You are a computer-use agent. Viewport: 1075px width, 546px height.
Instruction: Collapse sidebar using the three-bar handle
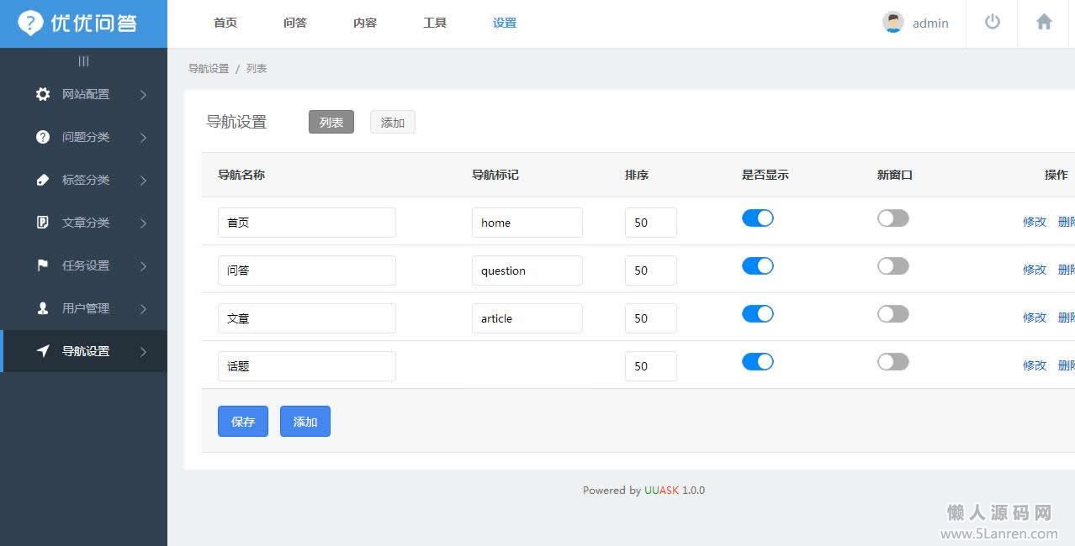click(83, 61)
